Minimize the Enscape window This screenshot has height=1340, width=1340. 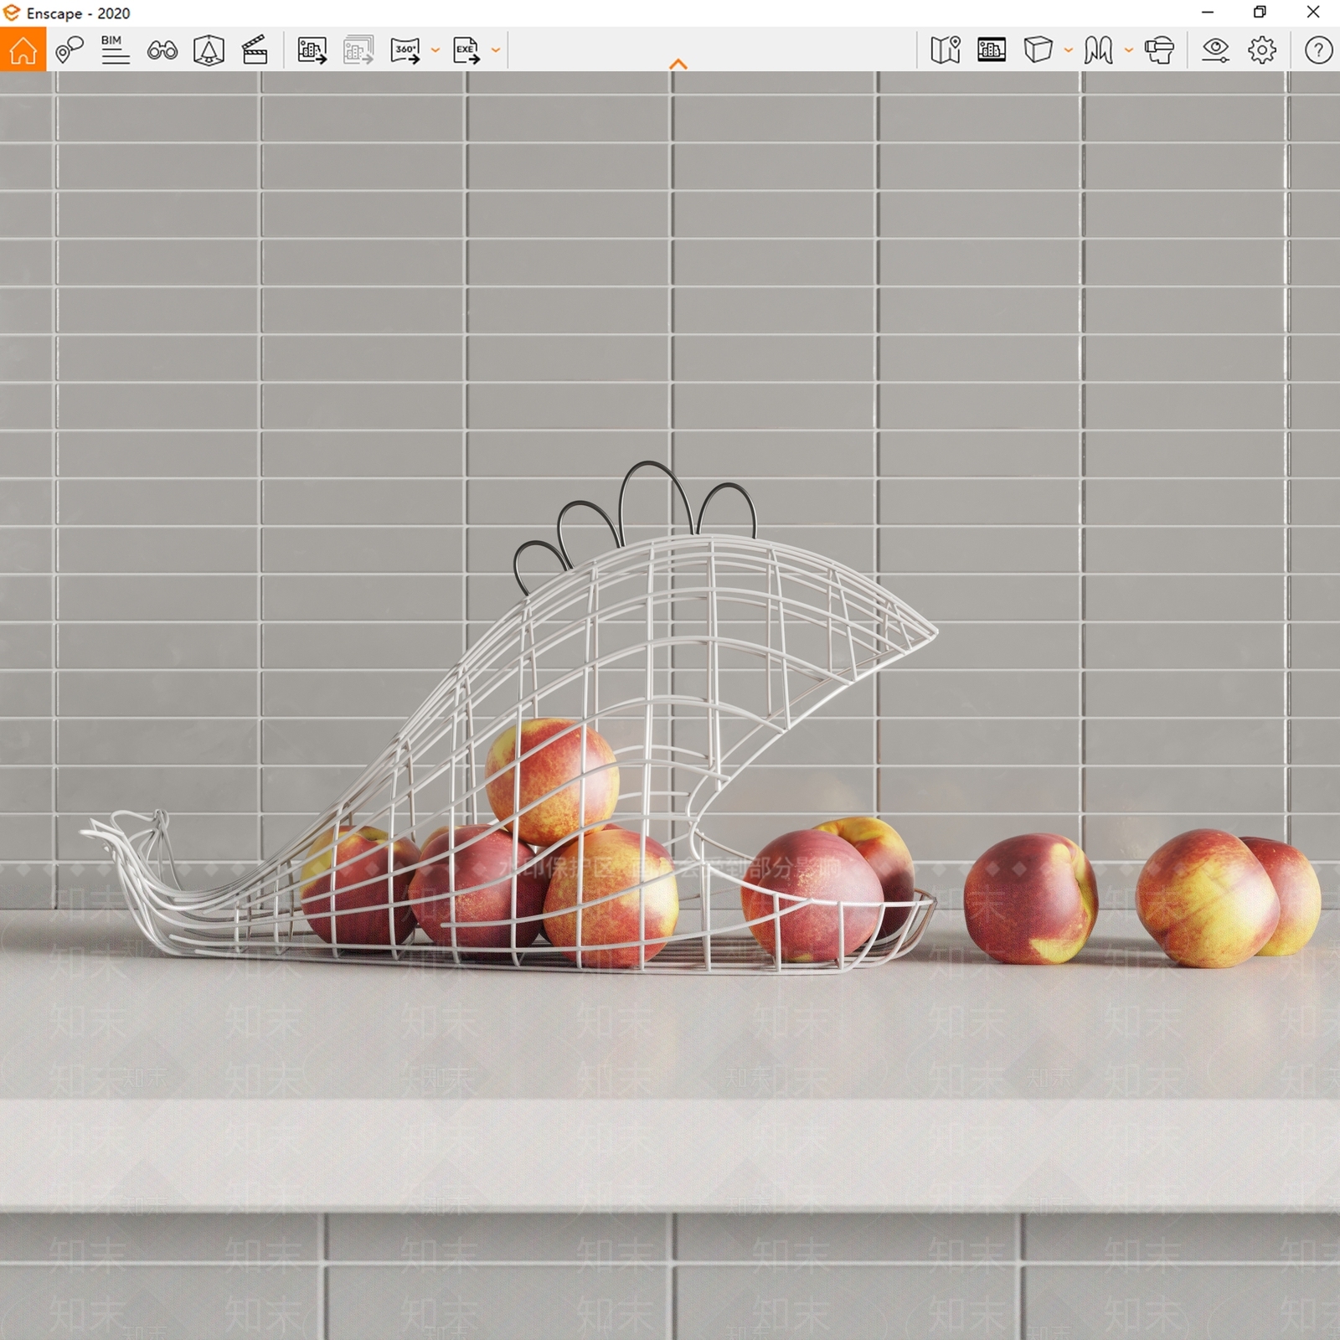coord(1208,12)
